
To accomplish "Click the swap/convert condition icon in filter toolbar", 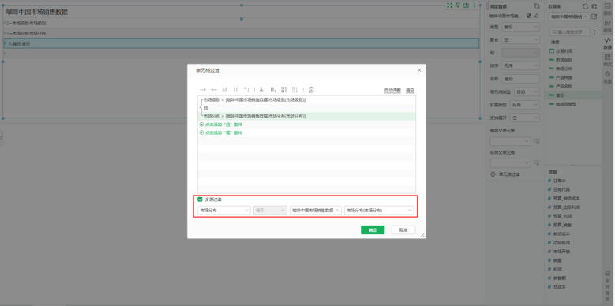I will pyautogui.click(x=246, y=90).
